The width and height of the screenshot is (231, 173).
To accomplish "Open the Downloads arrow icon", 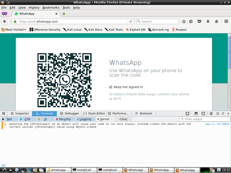I will (x=208, y=21).
